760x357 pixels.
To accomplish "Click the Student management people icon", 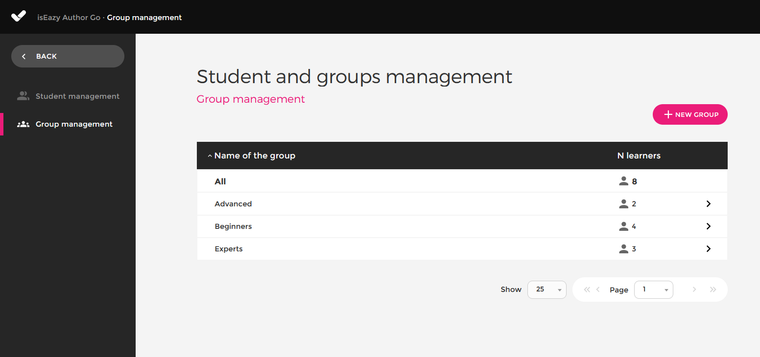I will pos(23,96).
